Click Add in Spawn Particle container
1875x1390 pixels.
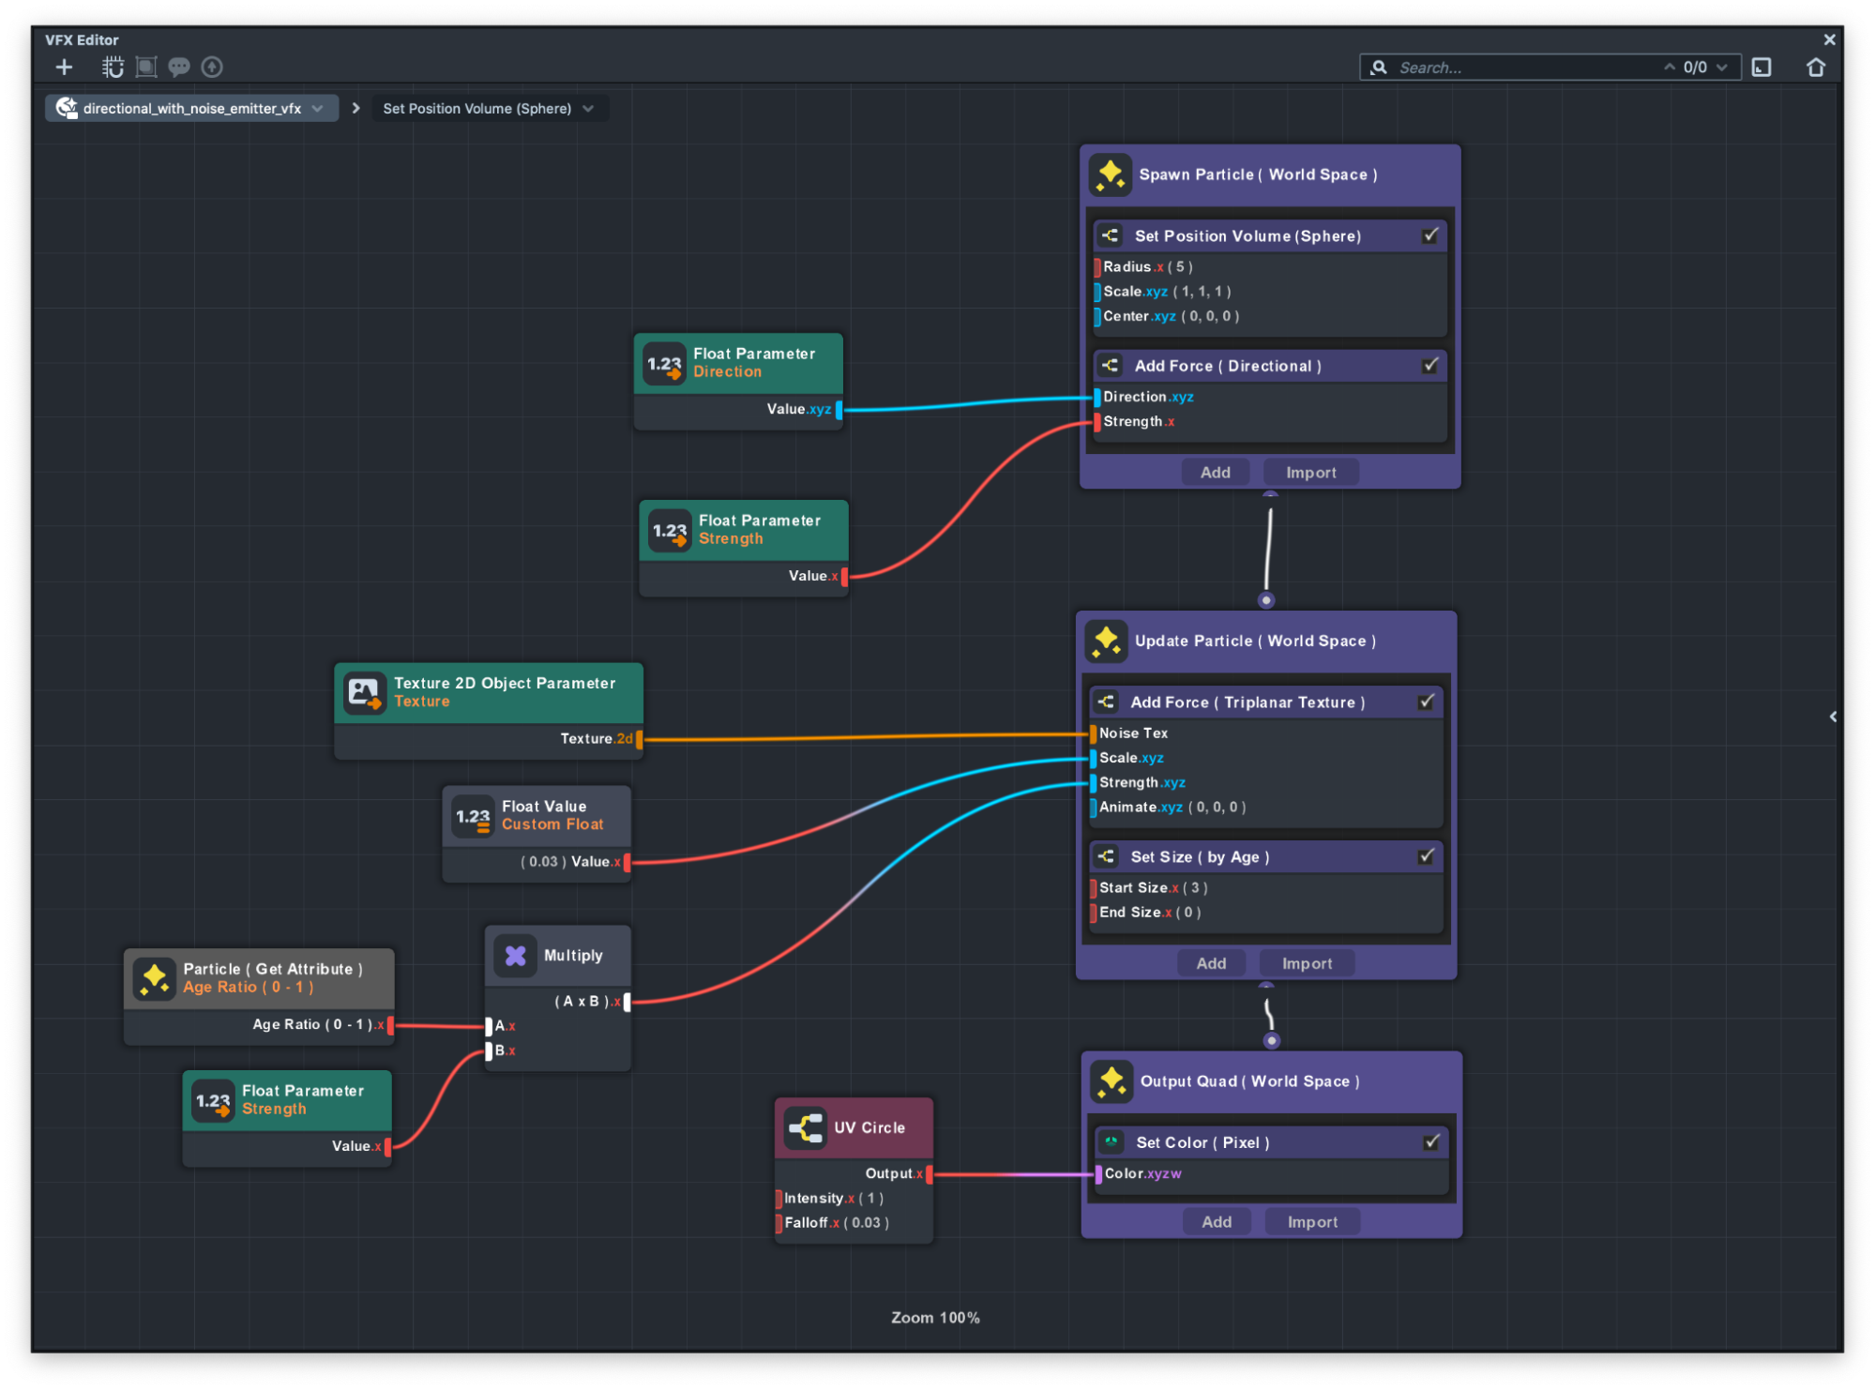tap(1215, 473)
